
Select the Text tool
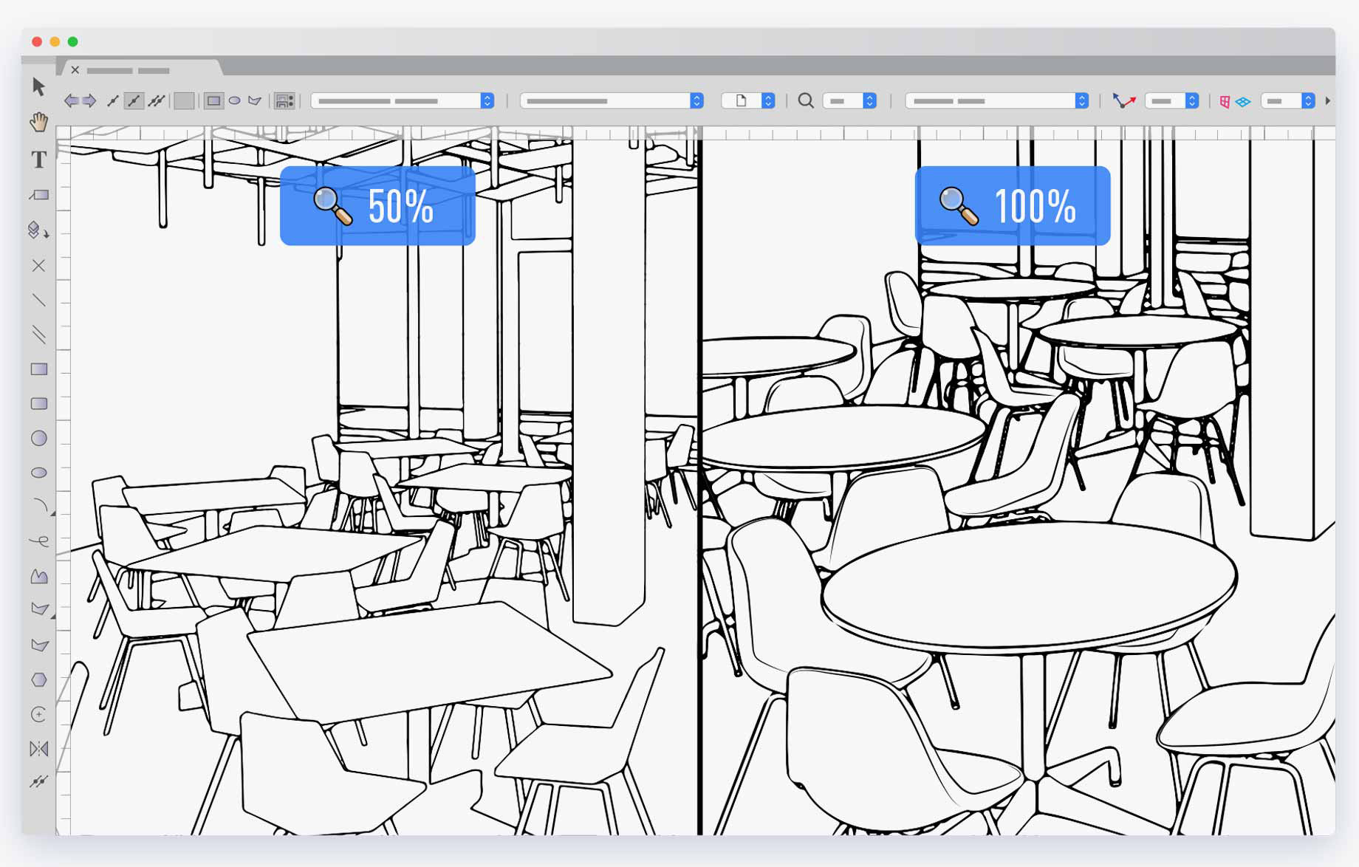click(38, 160)
